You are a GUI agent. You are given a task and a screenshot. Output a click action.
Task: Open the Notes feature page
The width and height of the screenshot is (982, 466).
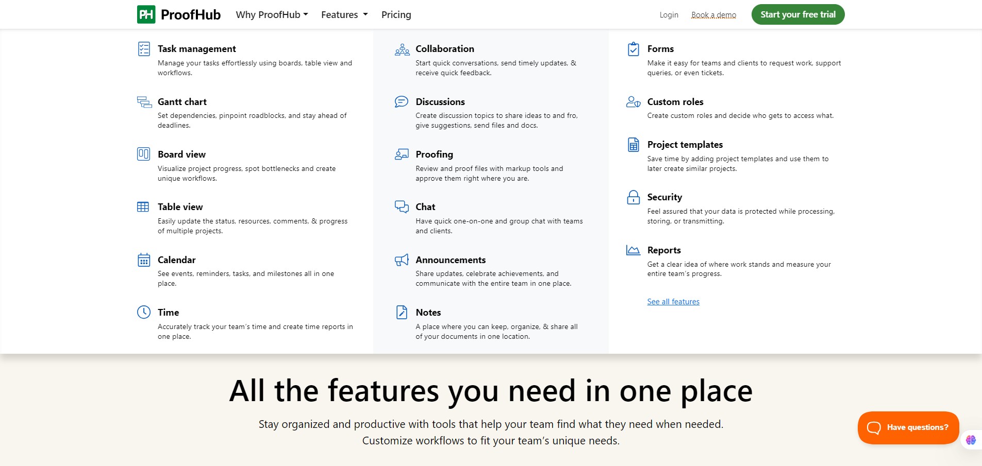[428, 312]
